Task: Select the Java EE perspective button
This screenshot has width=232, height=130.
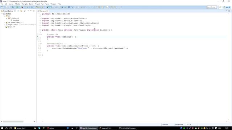Action: pyautogui.click(x=227, y=7)
